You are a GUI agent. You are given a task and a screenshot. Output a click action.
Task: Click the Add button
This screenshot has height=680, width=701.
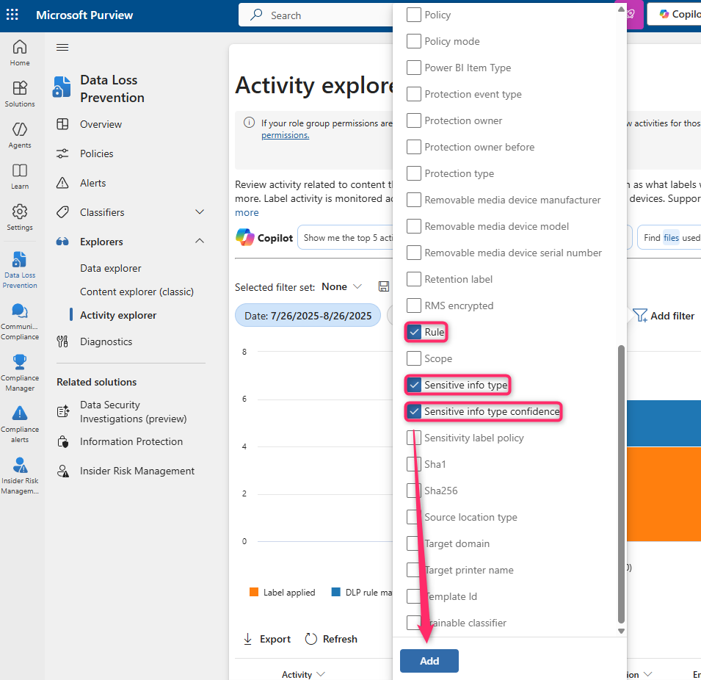(x=429, y=661)
